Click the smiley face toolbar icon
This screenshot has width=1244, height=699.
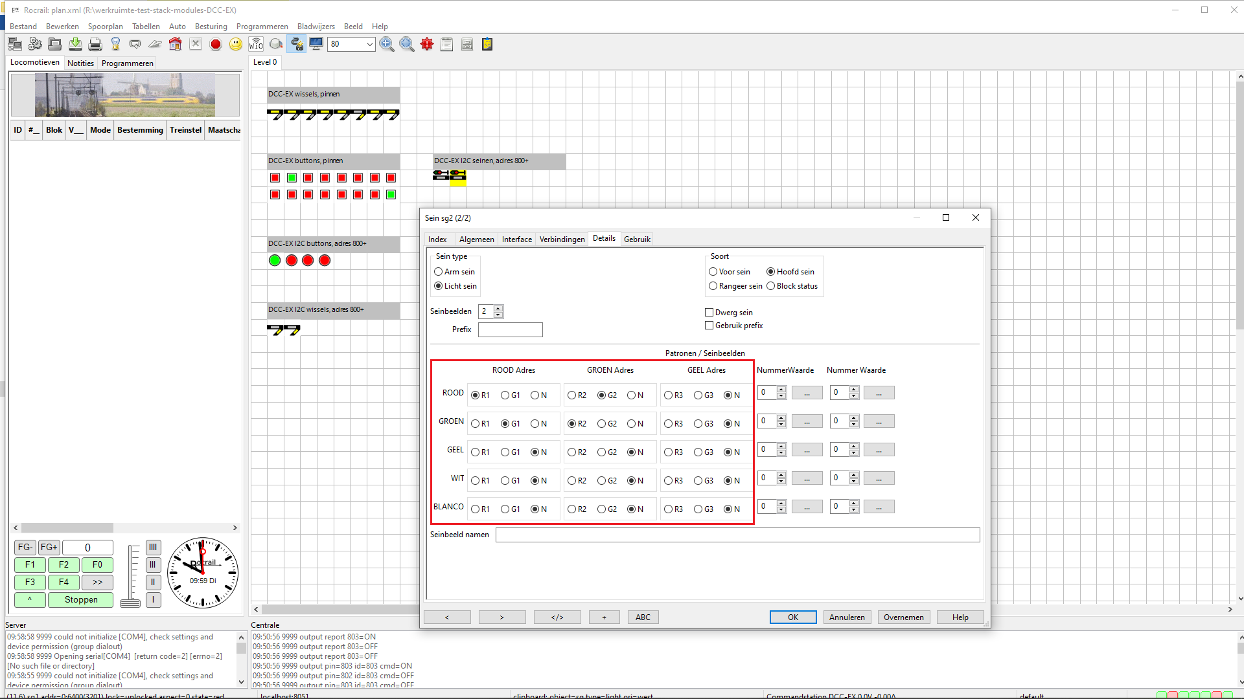236,44
